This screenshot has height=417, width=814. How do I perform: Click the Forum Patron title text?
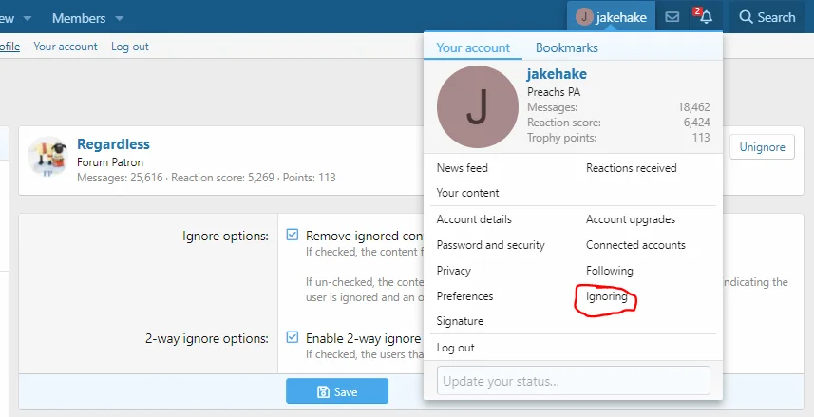click(x=110, y=162)
